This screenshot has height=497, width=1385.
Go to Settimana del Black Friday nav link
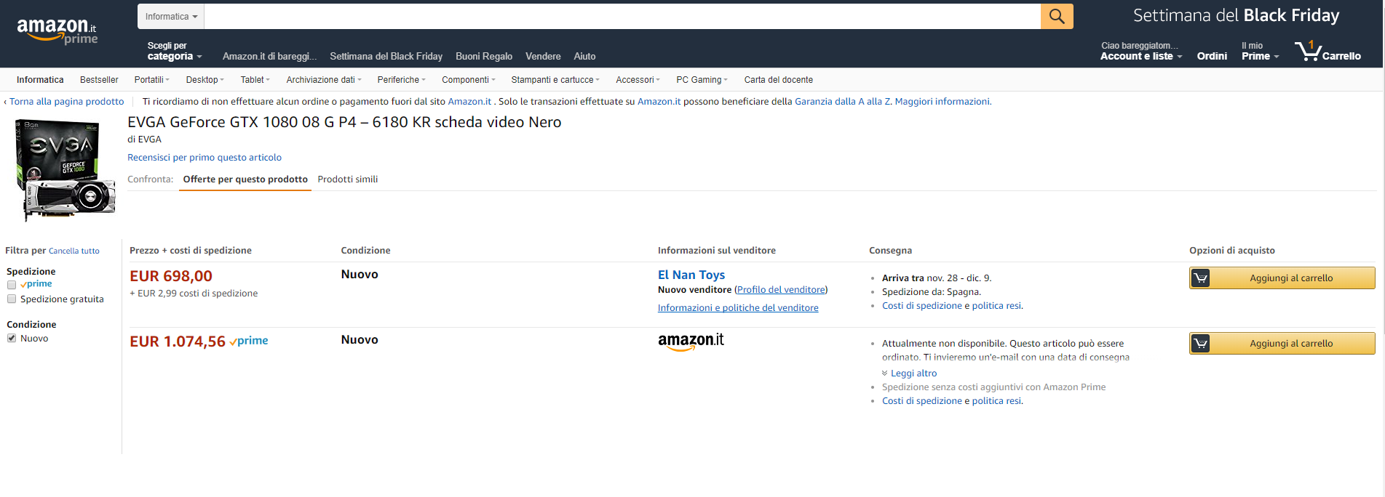point(386,56)
